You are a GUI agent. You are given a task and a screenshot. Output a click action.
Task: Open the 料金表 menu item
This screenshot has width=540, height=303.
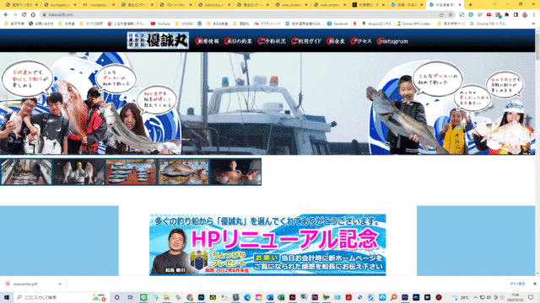pos(336,41)
